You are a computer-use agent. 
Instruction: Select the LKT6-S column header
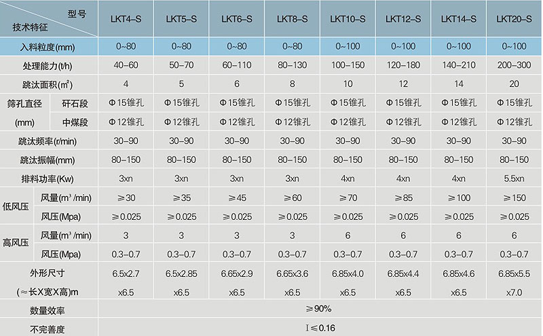[x=236, y=19]
